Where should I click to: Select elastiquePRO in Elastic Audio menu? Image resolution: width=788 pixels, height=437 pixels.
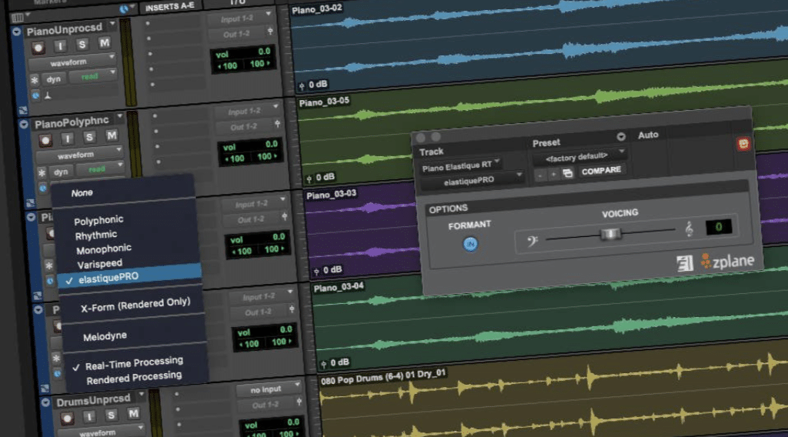[129, 277]
